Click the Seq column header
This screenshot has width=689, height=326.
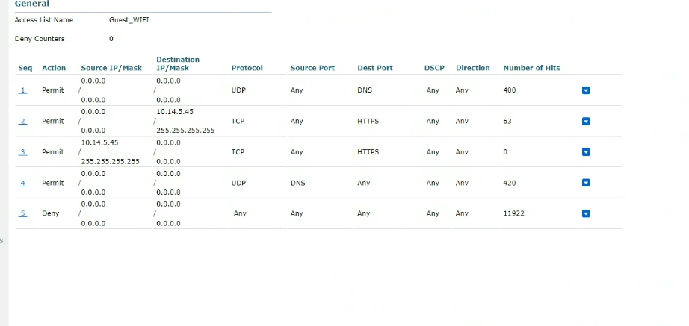[x=25, y=68]
